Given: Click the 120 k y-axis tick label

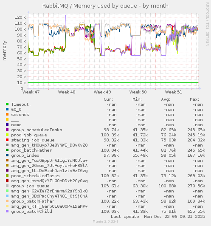Looking at the screenshot, I should [20, 17].
